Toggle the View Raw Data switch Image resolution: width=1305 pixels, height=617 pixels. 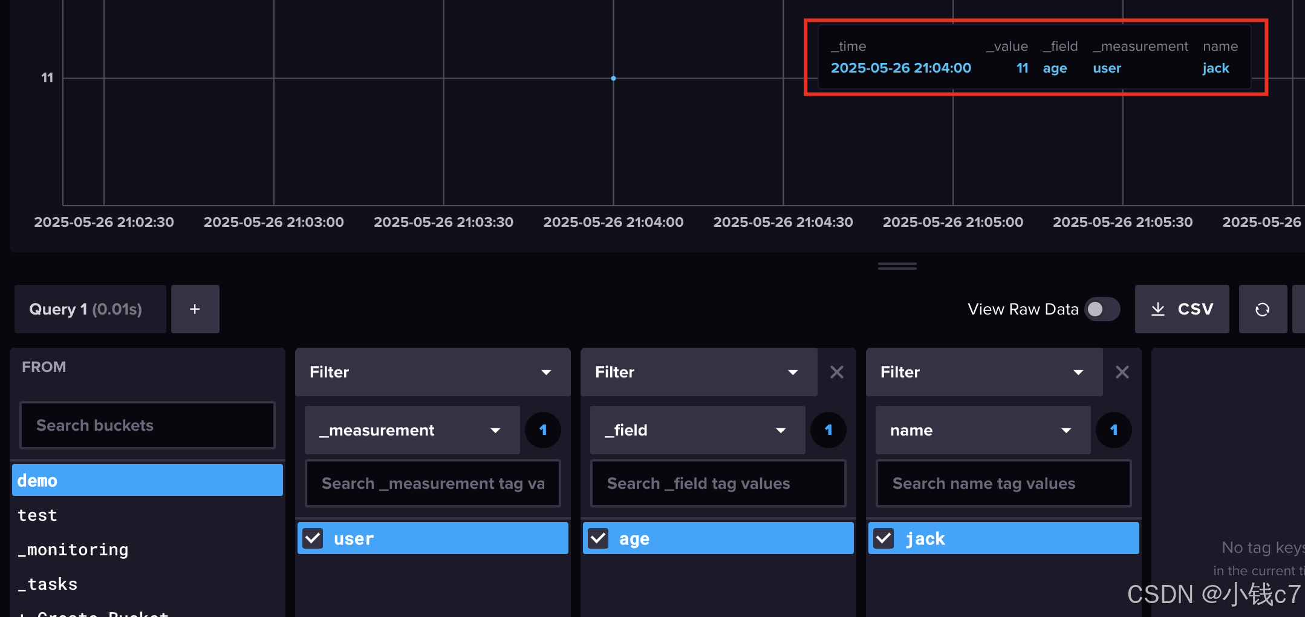[x=1102, y=309]
